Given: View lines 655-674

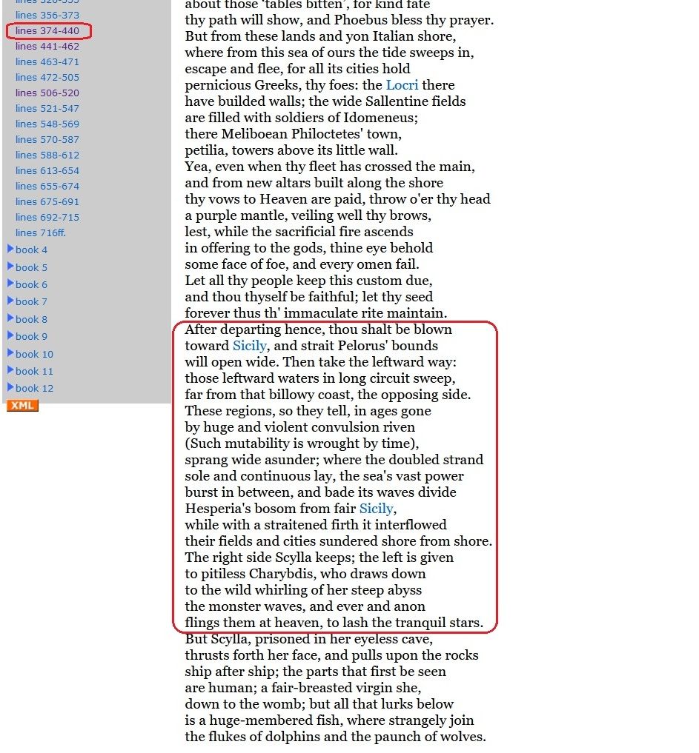Looking at the screenshot, I should 47,187.
